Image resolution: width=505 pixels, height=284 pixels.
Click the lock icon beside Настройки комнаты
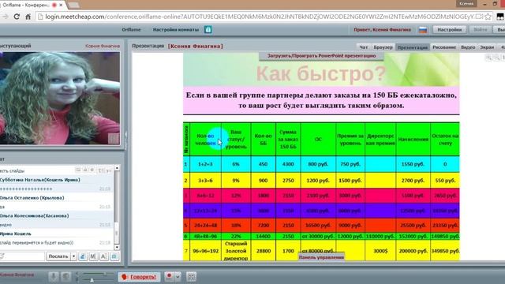click(208, 30)
